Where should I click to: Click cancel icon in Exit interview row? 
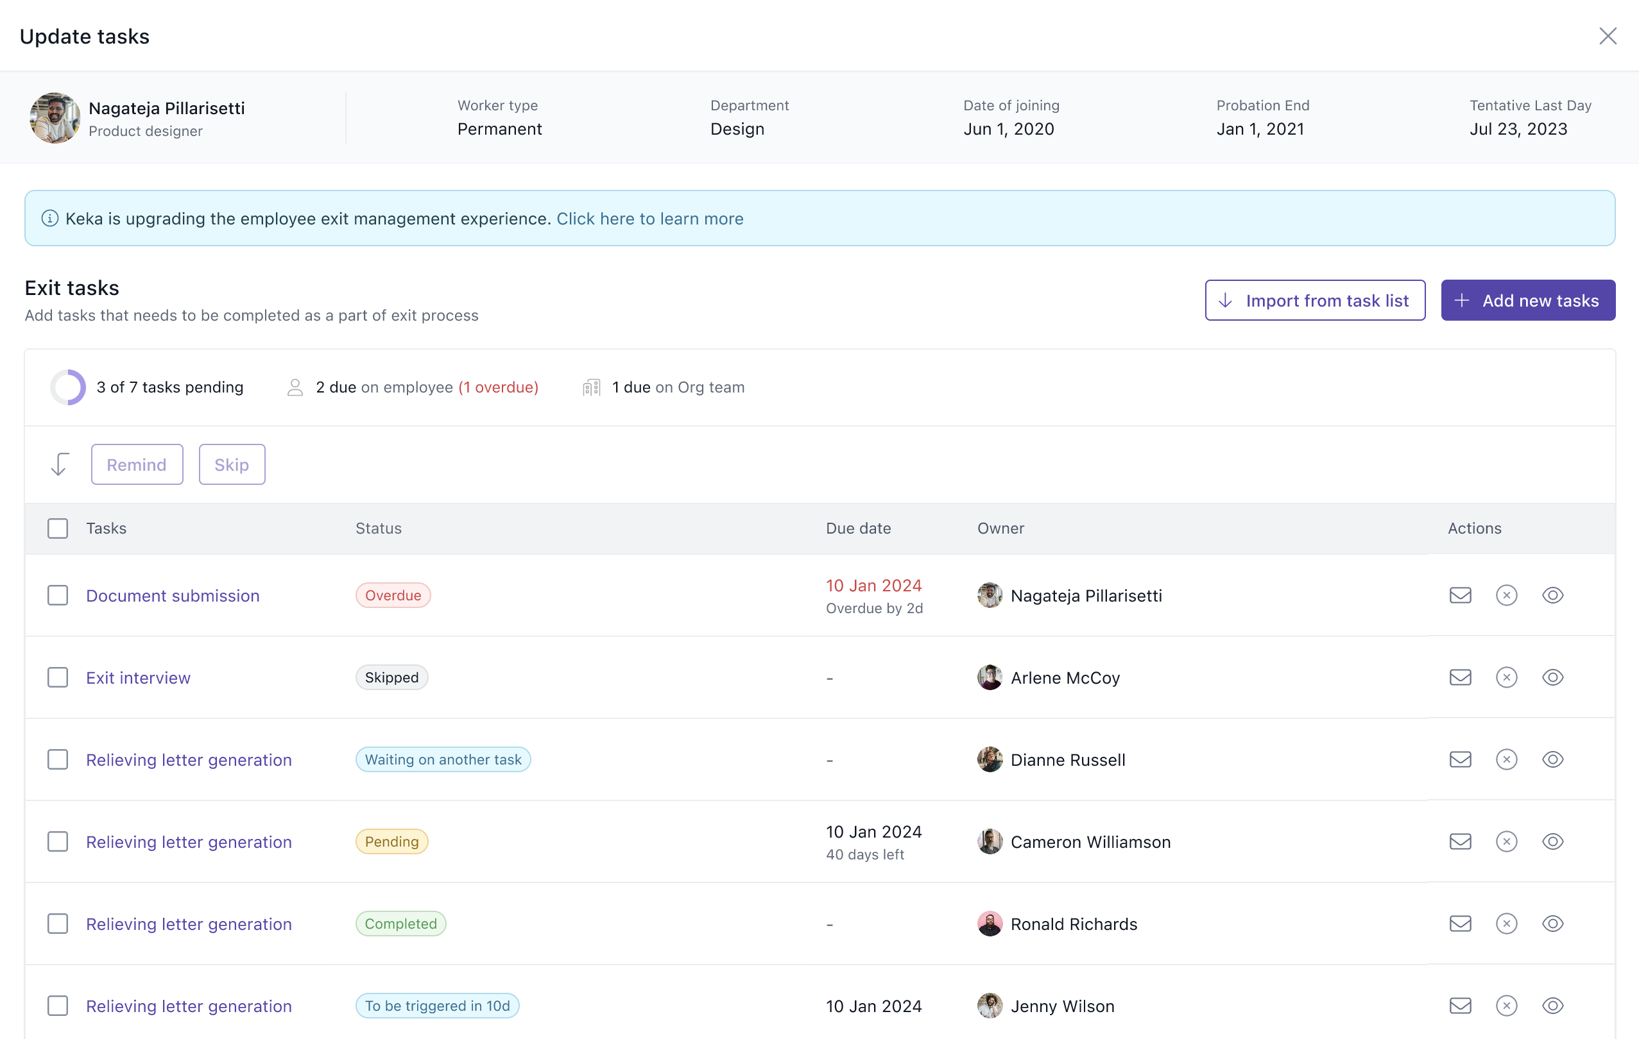(1506, 678)
